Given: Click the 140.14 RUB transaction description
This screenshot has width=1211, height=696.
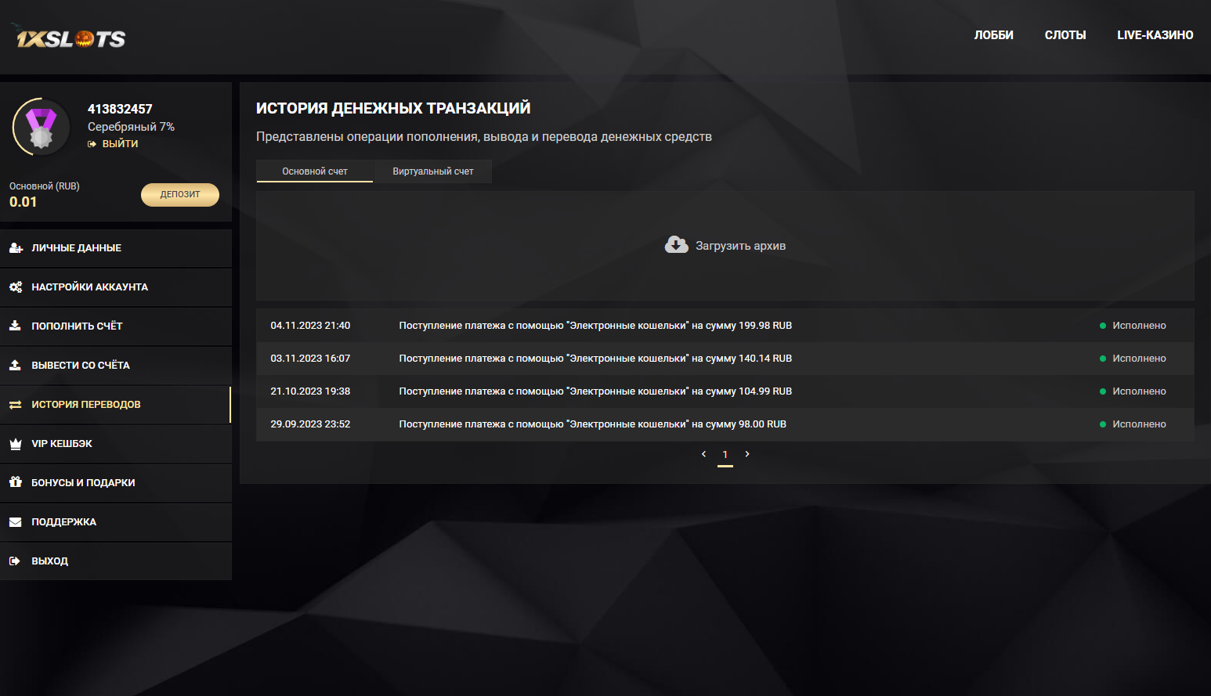Looking at the screenshot, I should coord(595,359).
